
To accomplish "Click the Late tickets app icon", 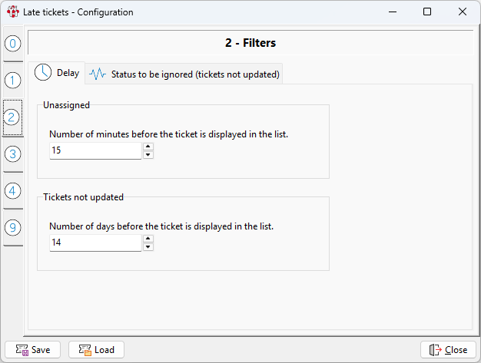I will 12,12.
